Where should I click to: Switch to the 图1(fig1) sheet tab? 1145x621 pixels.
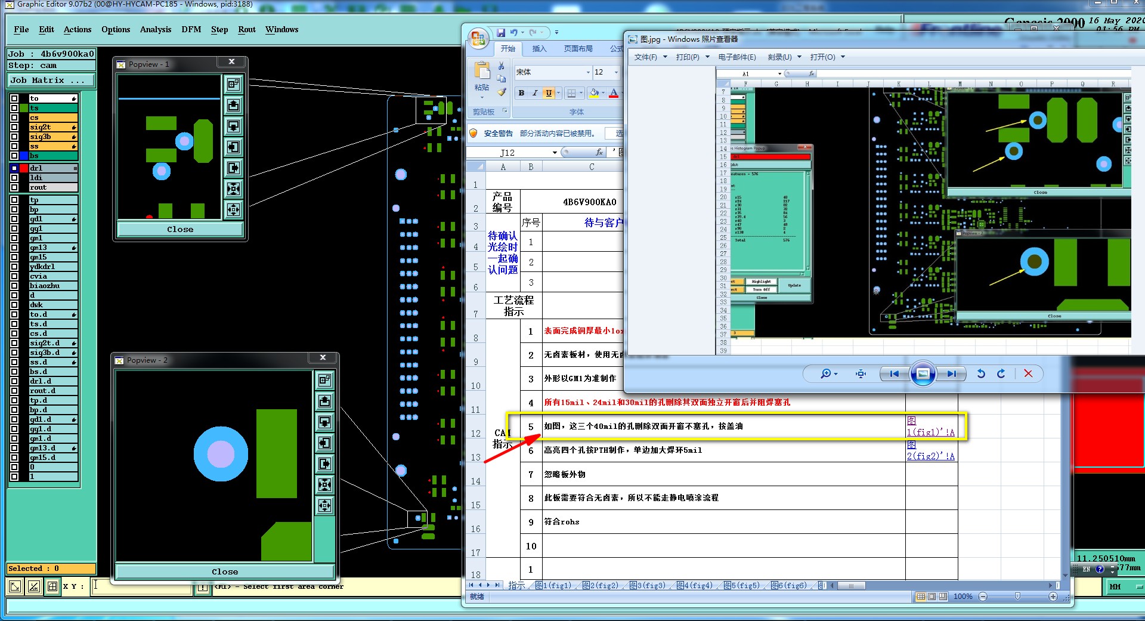click(x=555, y=585)
